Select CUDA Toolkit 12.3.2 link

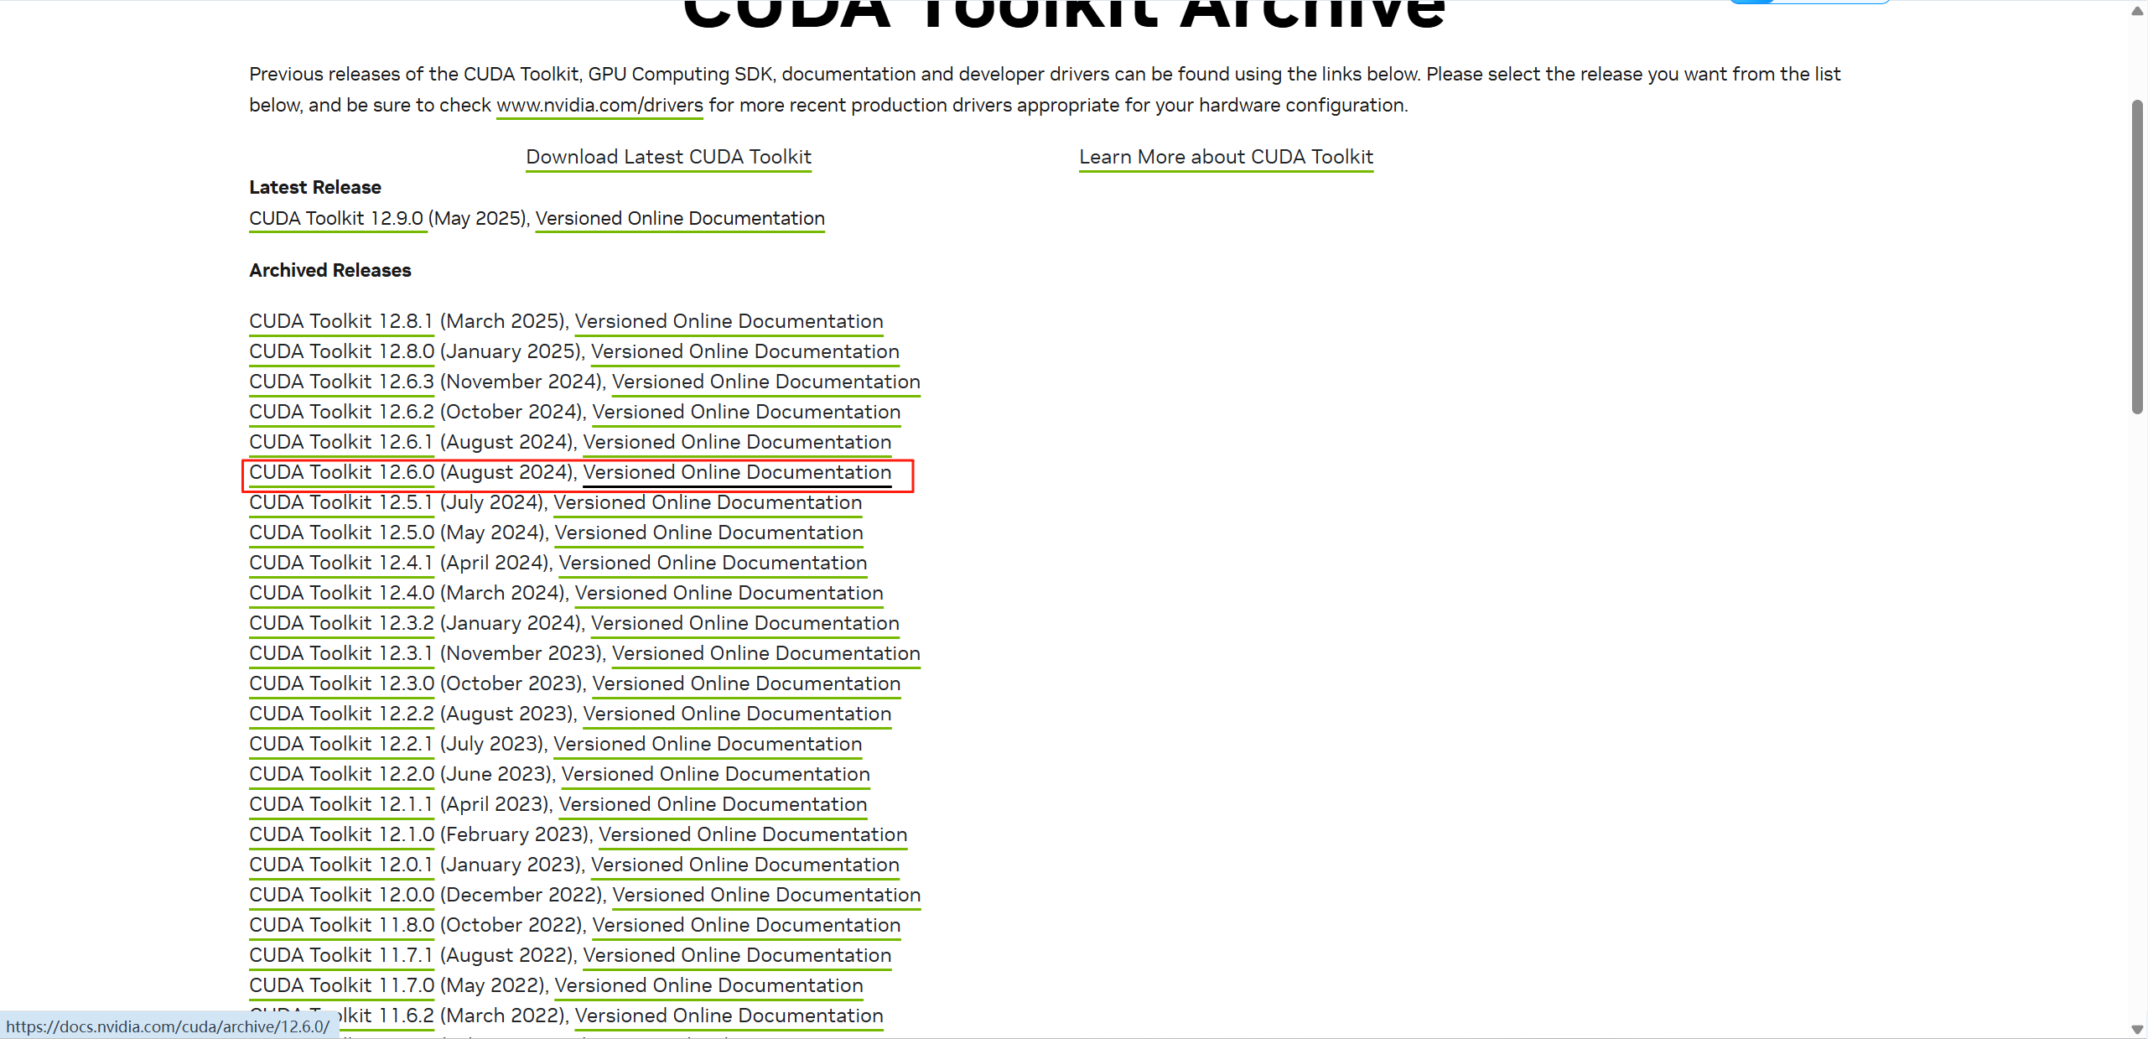tap(341, 624)
